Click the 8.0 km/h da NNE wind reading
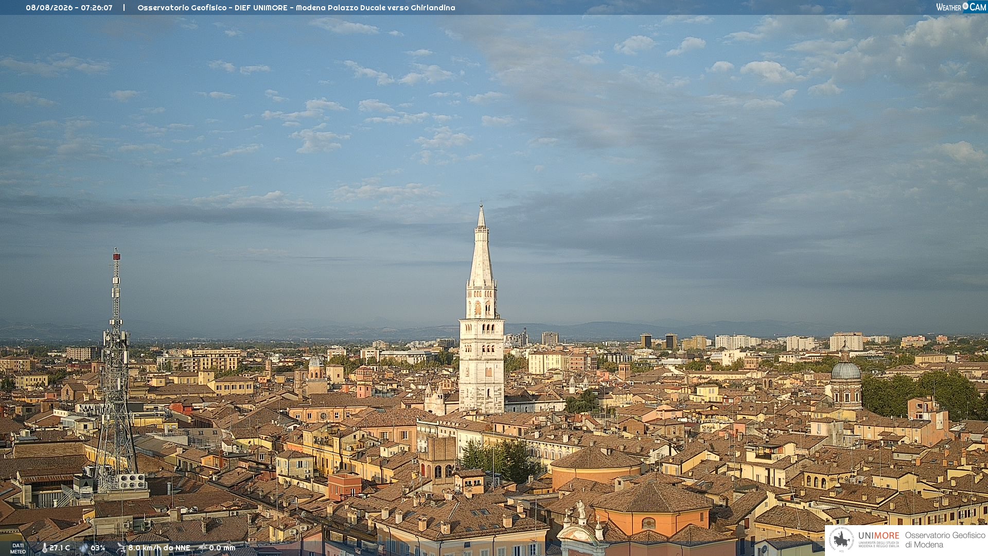The image size is (988, 556). (159, 548)
